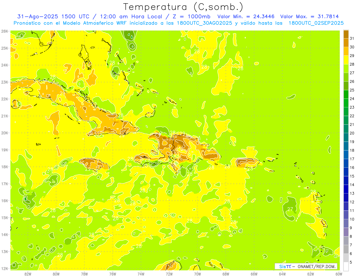Screen dimensions: 360x278
Task: Click the longitude axis label "68W"
Action: pos(226,274)
